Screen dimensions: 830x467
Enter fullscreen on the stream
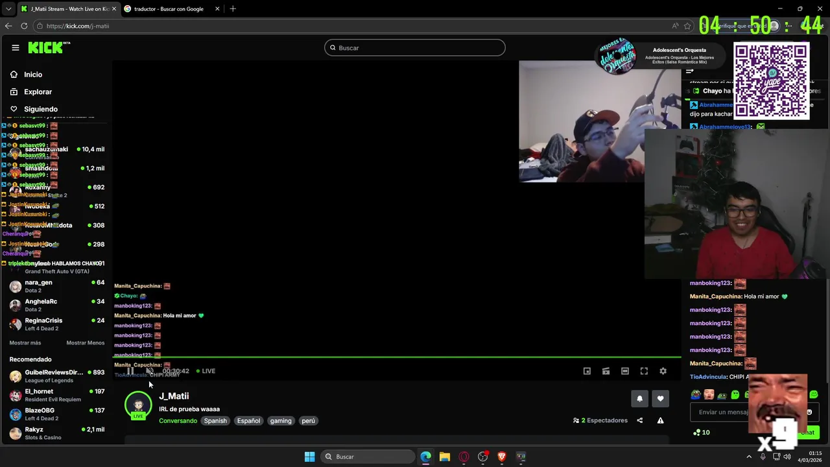644,371
